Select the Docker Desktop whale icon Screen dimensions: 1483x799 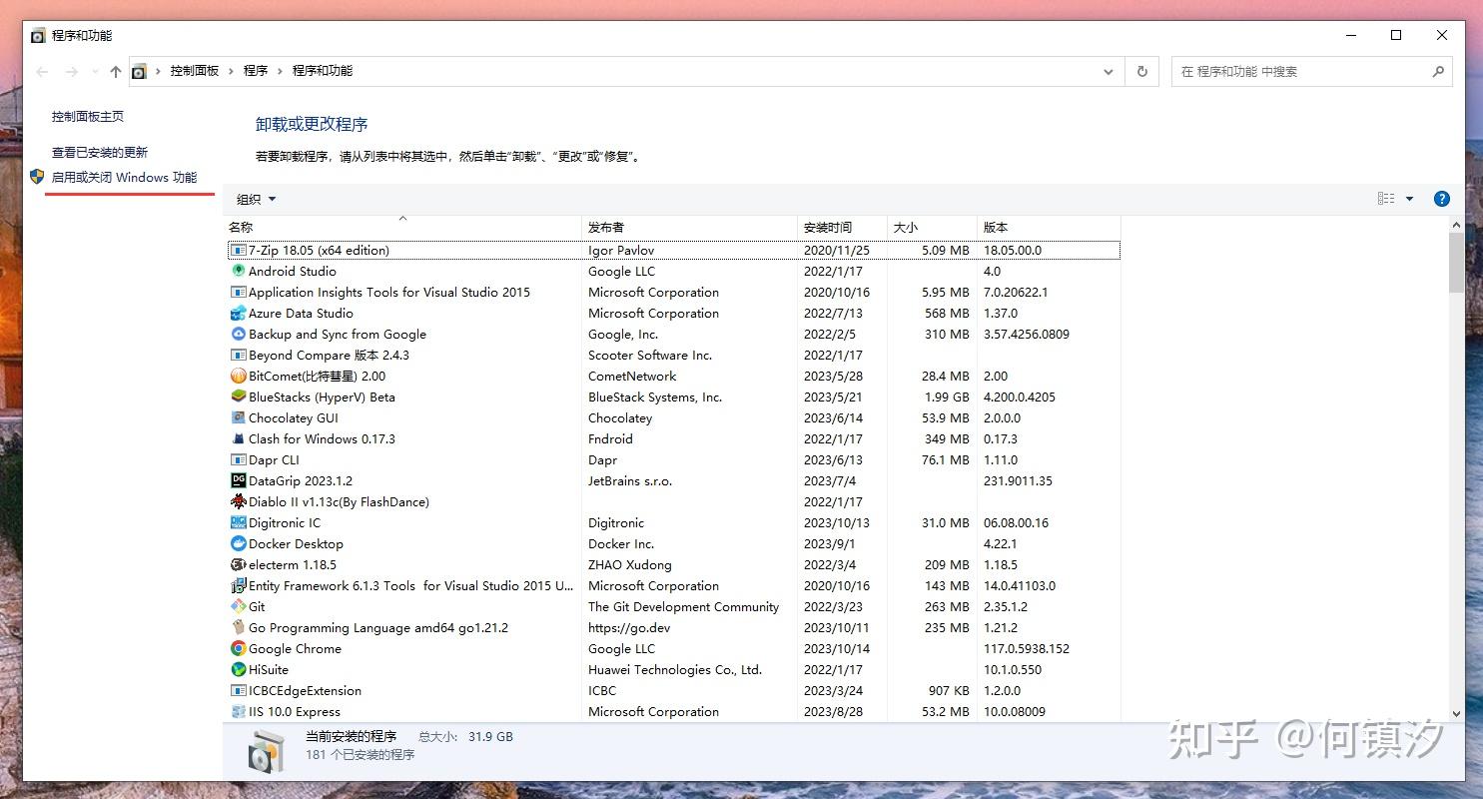point(237,543)
